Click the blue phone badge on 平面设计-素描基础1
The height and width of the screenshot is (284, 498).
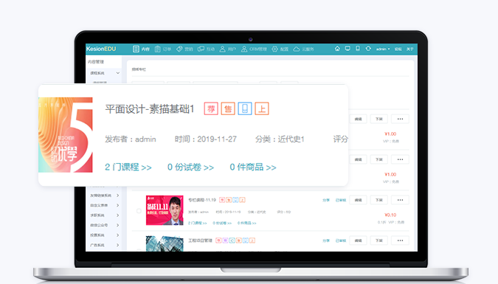pyautogui.click(x=244, y=108)
